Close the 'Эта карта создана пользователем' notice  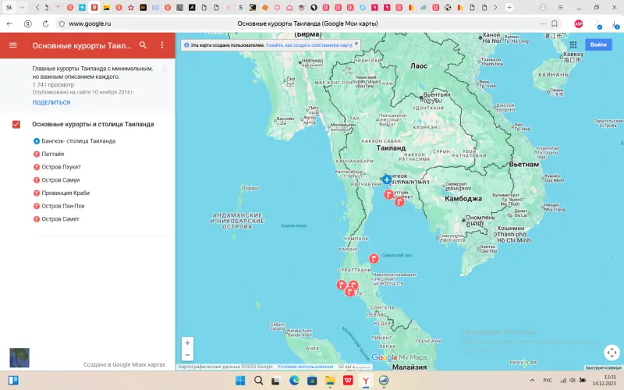pos(356,45)
